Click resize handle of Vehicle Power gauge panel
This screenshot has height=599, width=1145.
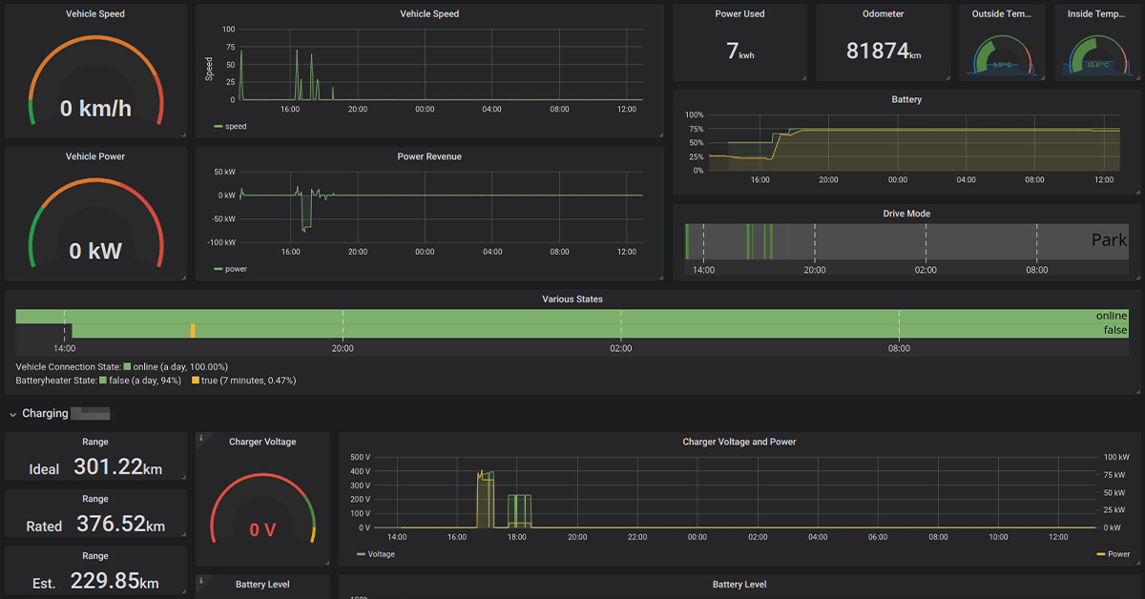point(183,277)
